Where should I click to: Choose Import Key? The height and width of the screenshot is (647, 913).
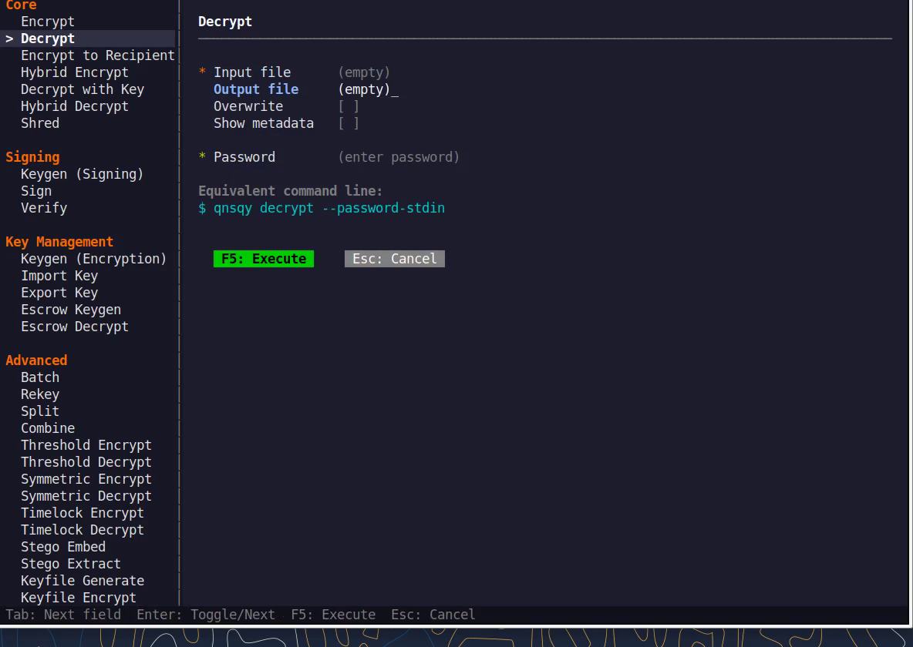pos(59,275)
